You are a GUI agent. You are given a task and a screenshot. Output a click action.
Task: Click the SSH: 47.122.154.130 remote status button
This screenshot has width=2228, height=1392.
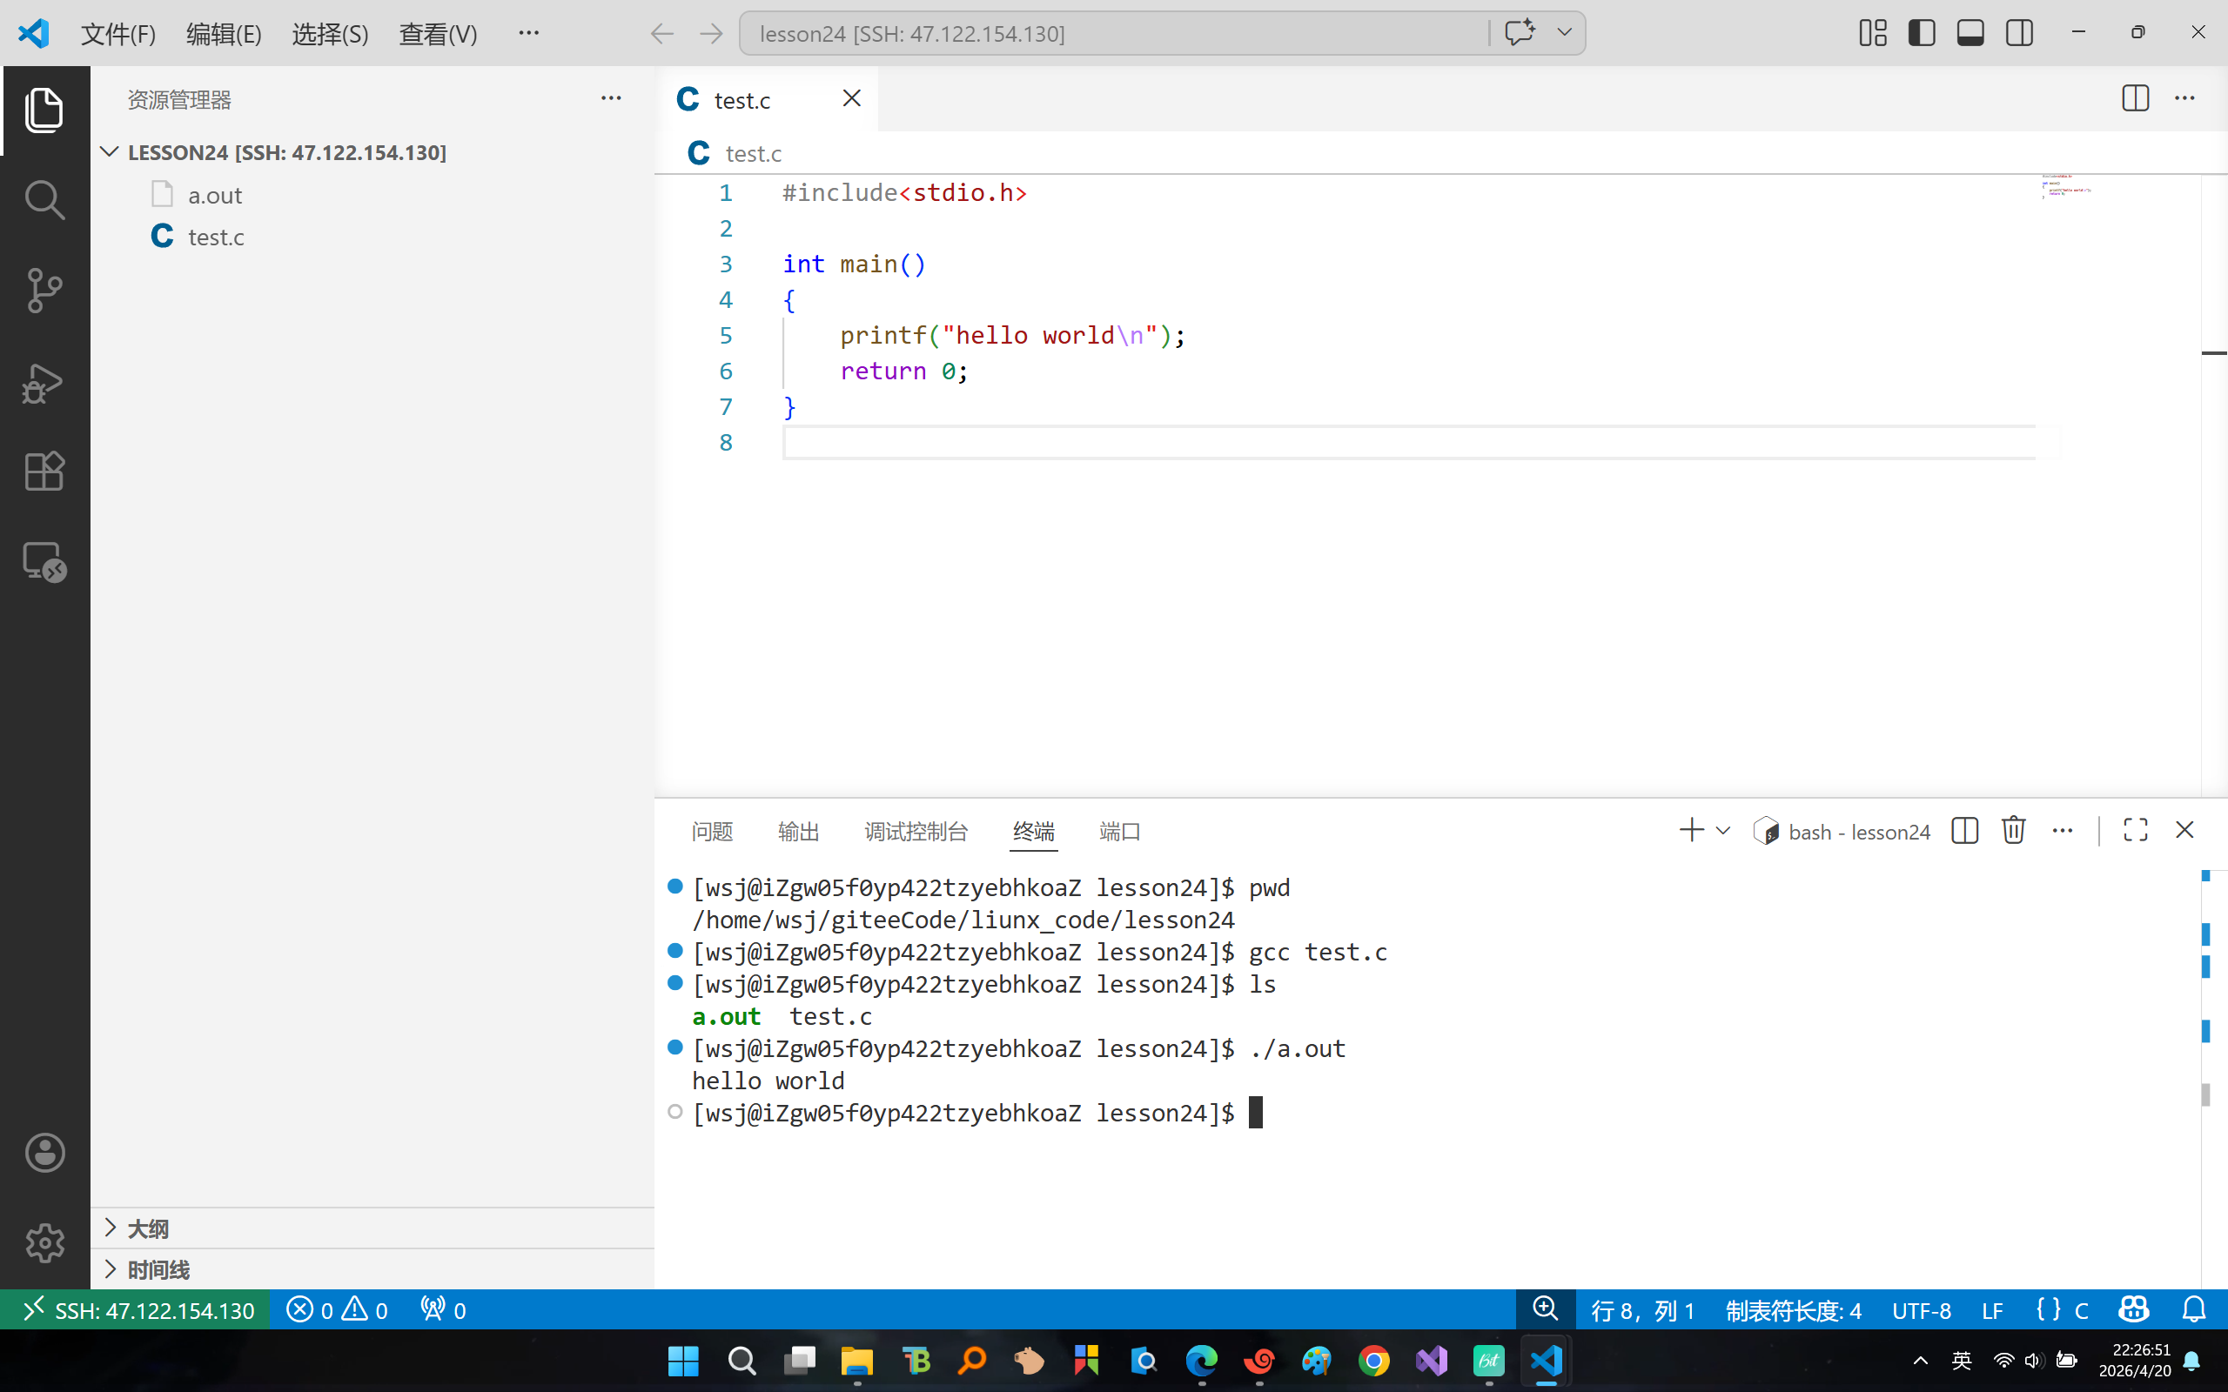point(137,1310)
